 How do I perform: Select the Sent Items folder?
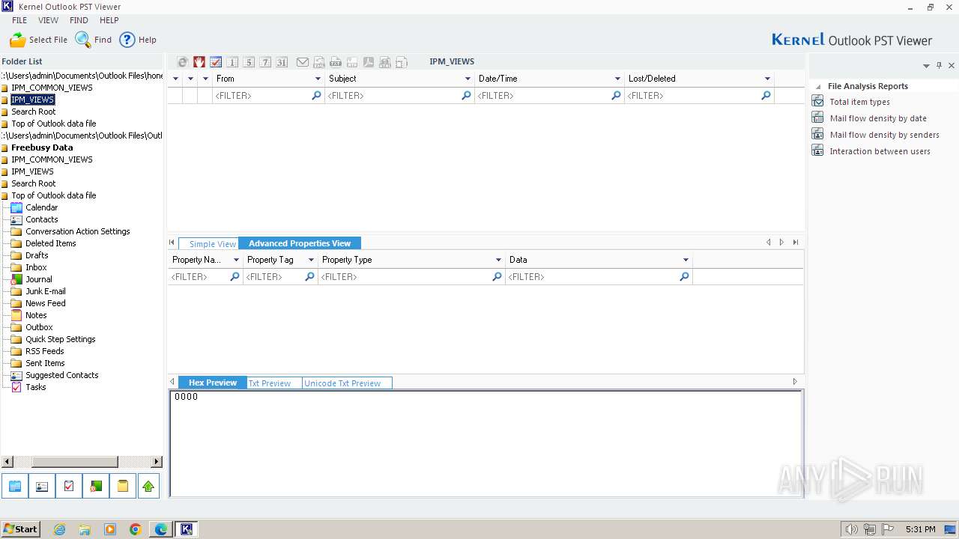pos(45,363)
